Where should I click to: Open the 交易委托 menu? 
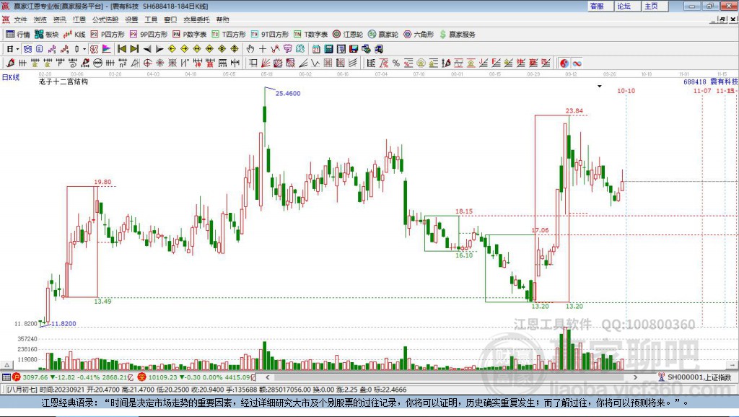click(196, 19)
